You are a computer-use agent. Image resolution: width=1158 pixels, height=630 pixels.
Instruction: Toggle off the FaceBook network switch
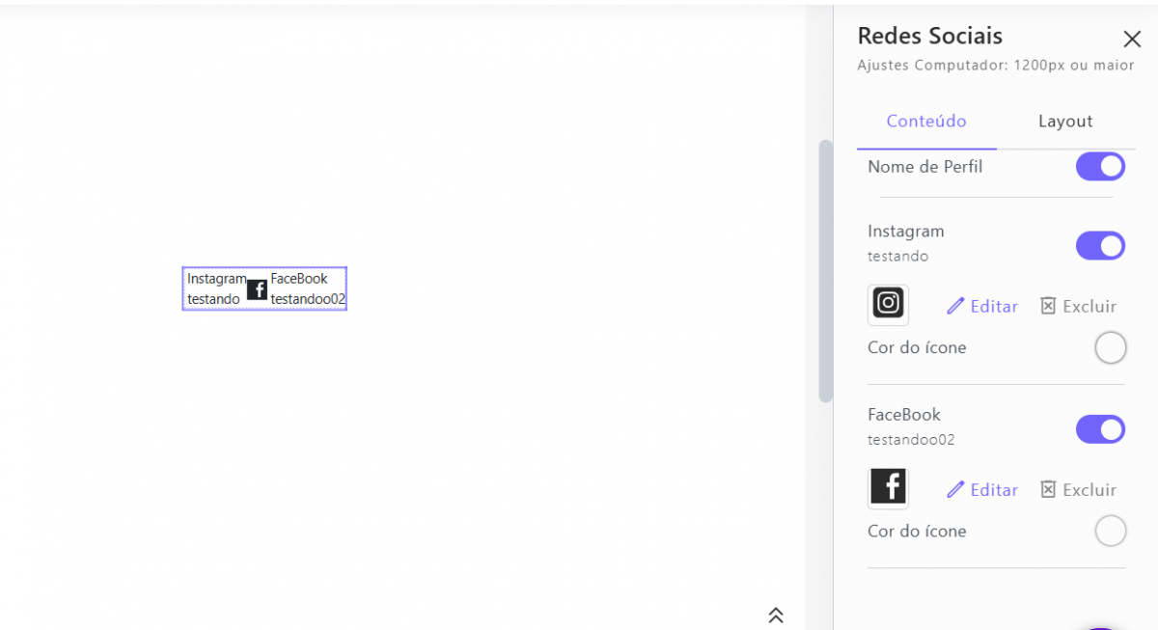pos(1100,429)
